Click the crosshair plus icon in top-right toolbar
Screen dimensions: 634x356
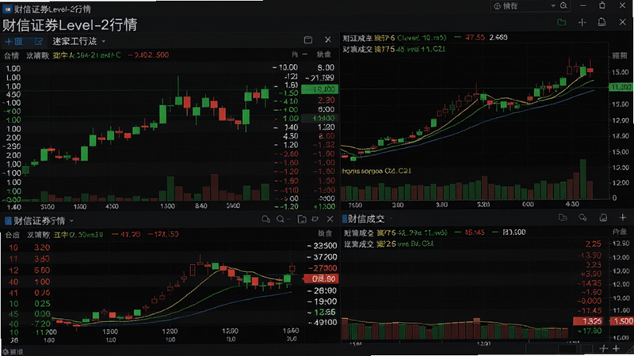(582, 22)
